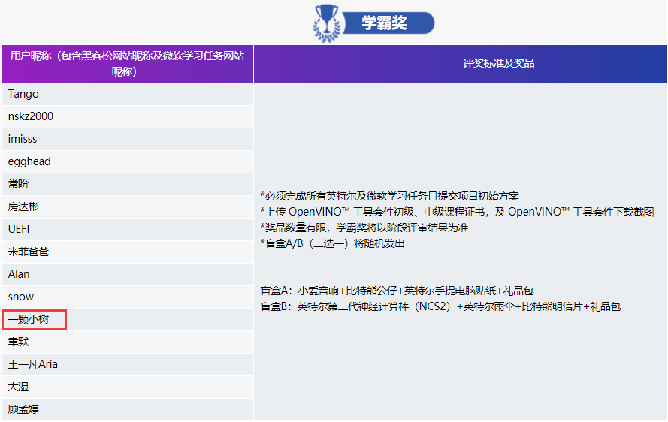The width and height of the screenshot is (668, 422).
Task: Select the 顾孟婷 nickname row
Action: click(128, 410)
